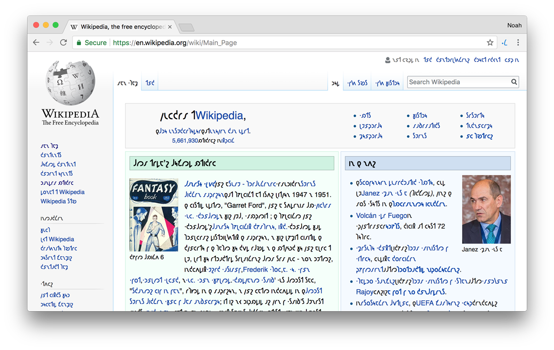Open Chrome's three-dot menu
554x350 pixels.
(518, 42)
